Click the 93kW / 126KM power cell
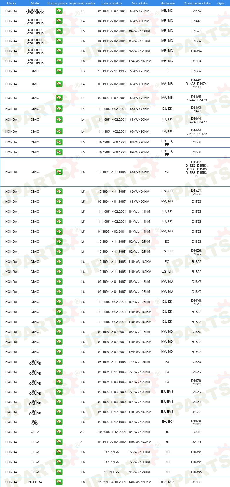This screenshot has height=487, width=230. [140, 292]
